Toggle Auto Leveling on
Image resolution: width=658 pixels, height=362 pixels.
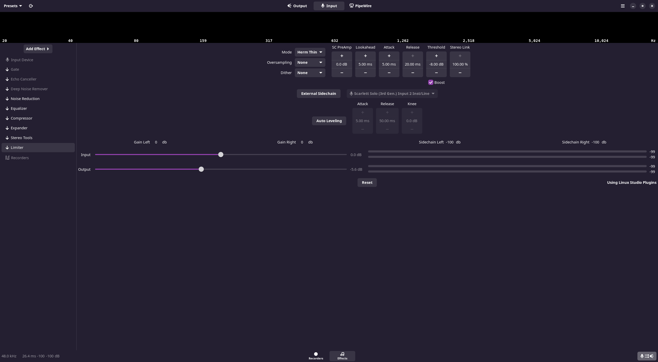329,121
